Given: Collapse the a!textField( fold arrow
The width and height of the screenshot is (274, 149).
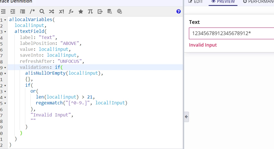Looking at the screenshot, I should click(x=5, y=32).
